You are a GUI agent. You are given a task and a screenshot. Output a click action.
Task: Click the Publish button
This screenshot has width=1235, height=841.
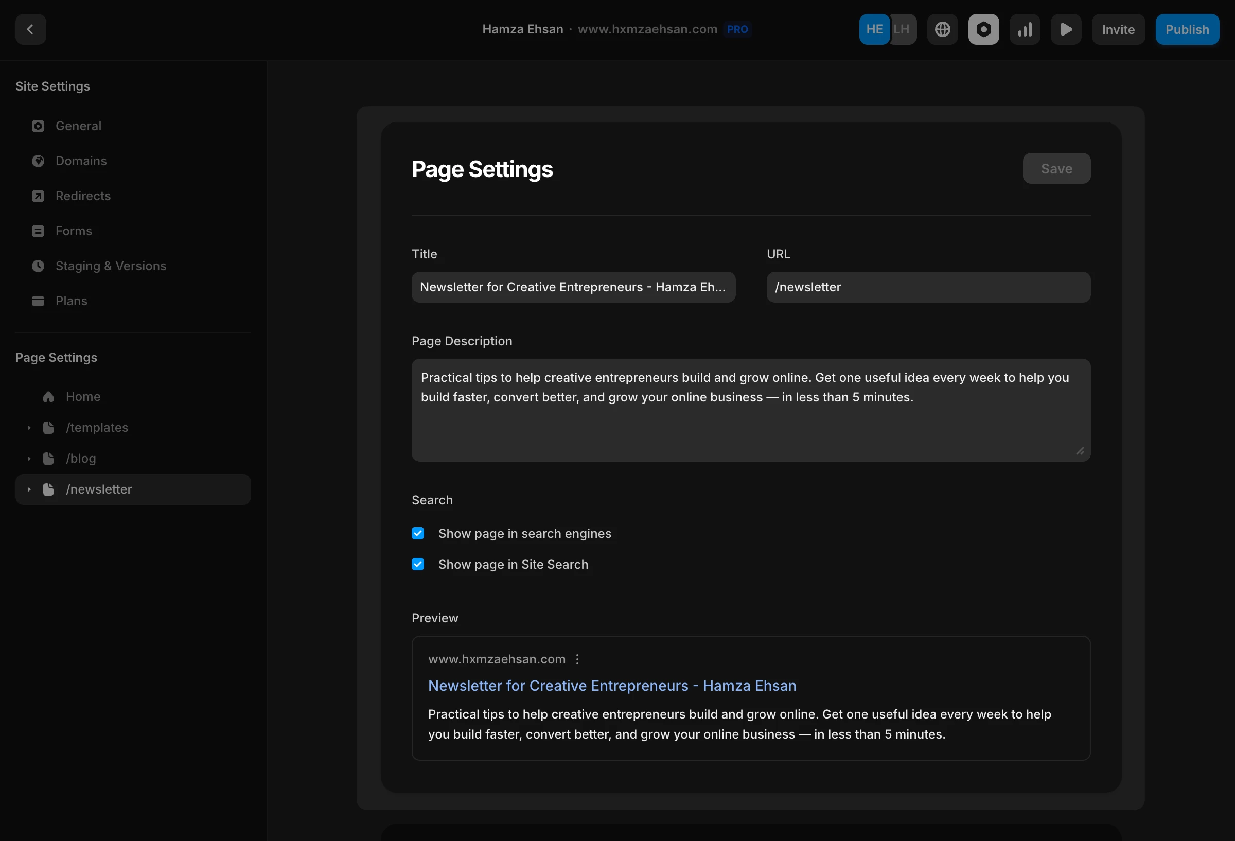point(1187,29)
